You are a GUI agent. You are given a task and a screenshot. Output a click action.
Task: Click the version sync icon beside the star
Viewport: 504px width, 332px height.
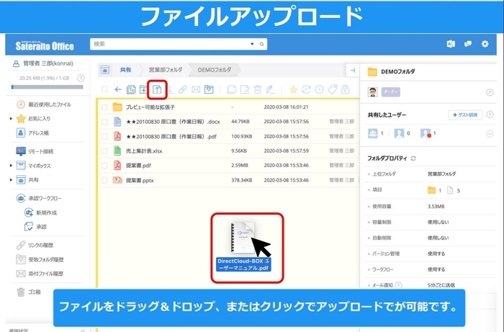tap(306, 89)
